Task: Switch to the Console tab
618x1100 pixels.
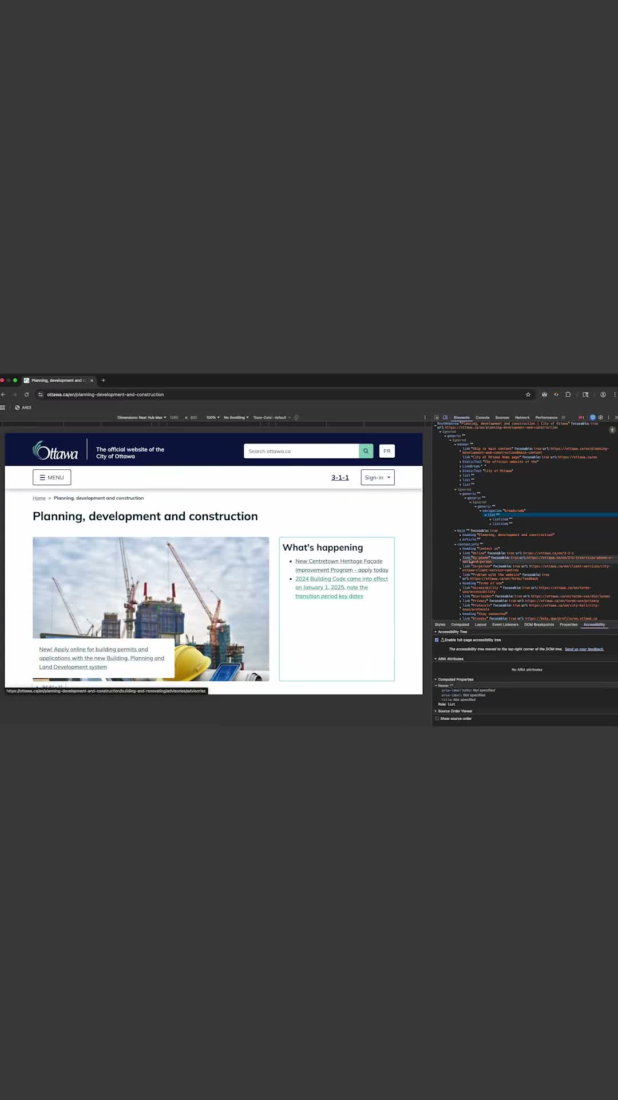Action: pyautogui.click(x=482, y=418)
